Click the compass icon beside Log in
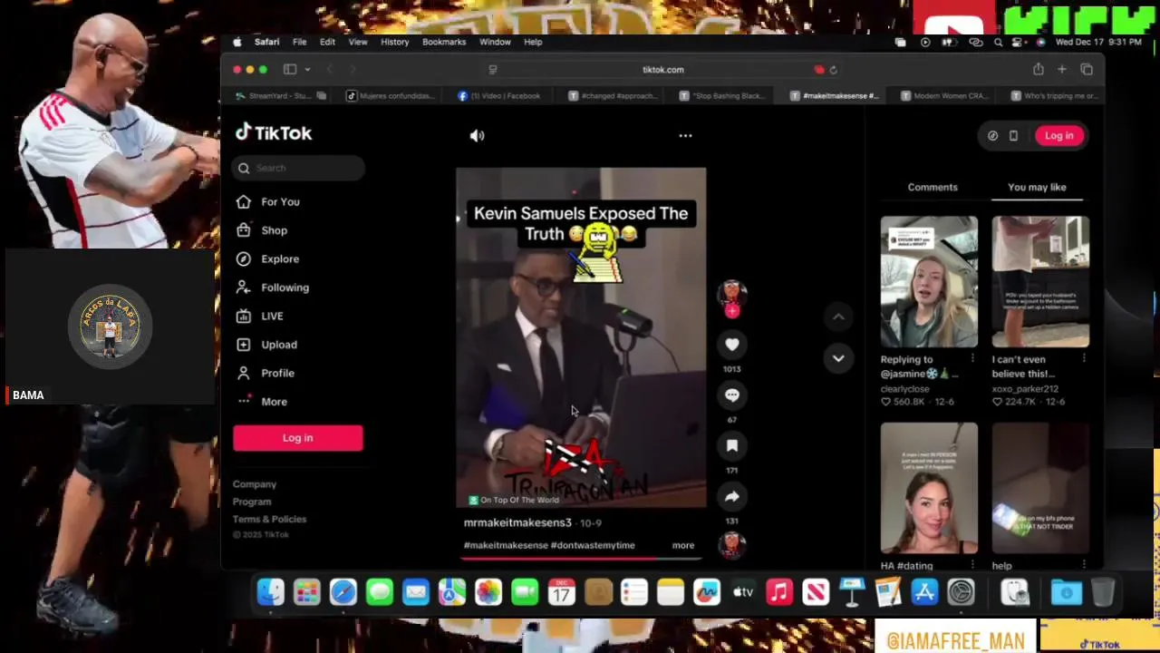This screenshot has width=1160, height=653. click(992, 136)
